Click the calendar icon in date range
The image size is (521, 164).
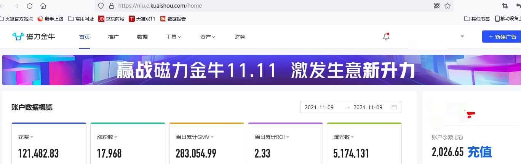coord(394,107)
